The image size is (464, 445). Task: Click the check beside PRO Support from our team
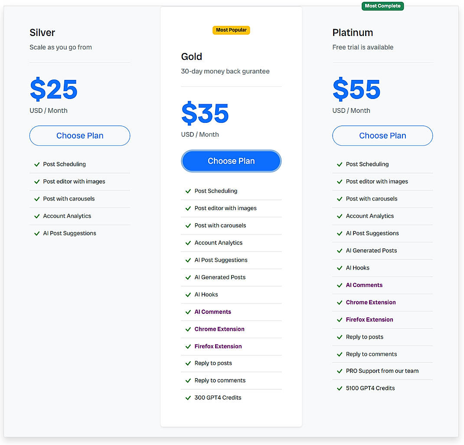340,371
